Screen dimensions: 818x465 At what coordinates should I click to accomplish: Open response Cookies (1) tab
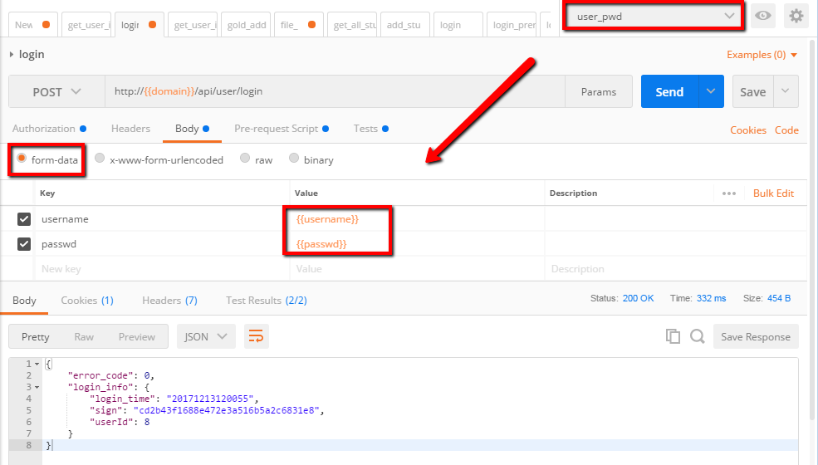click(87, 300)
